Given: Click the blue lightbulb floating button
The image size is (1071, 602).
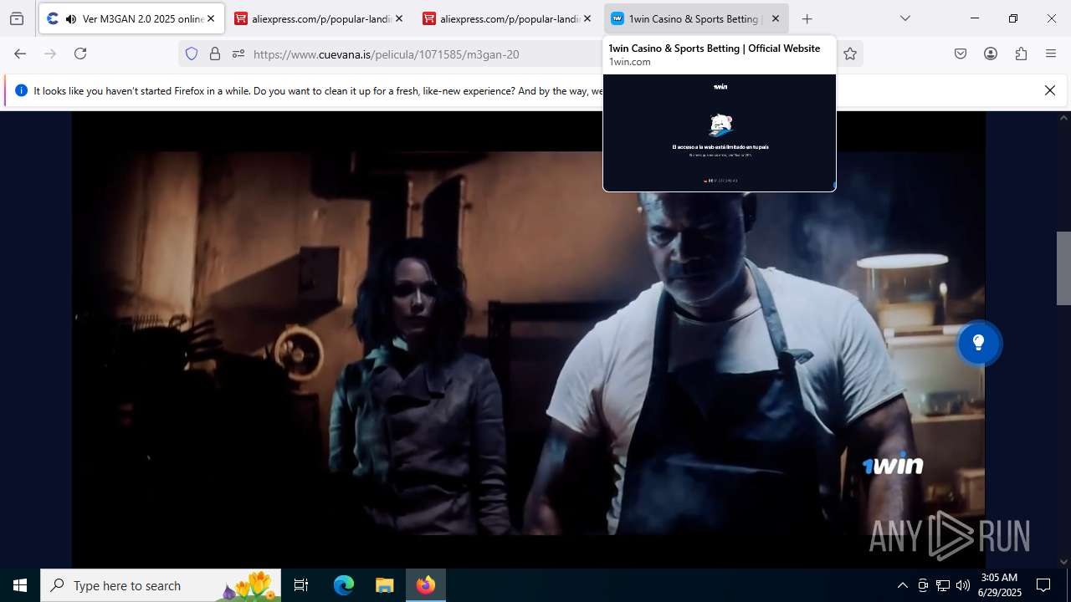Looking at the screenshot, I should click(978, 343).
